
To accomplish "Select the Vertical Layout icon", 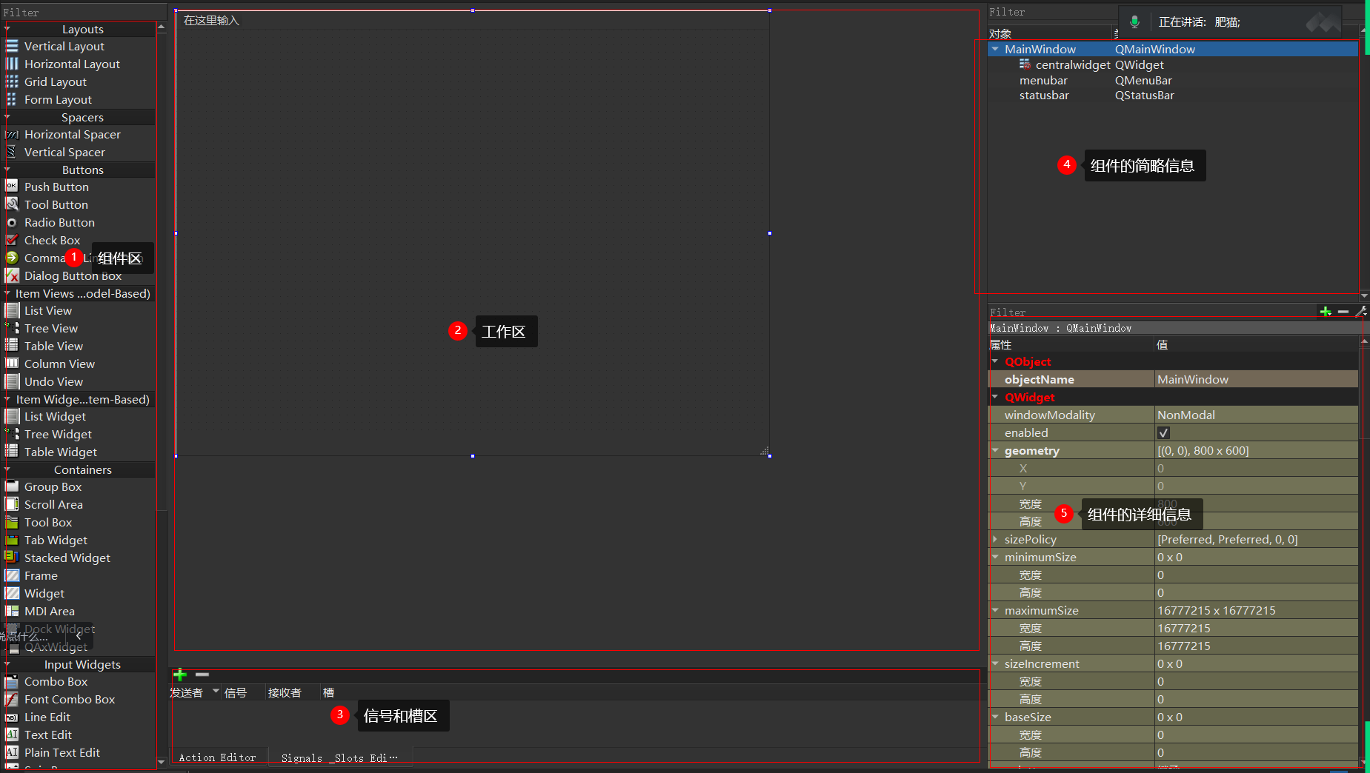I will (x=12, y=46).
